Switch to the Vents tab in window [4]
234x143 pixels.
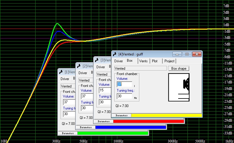143,61
